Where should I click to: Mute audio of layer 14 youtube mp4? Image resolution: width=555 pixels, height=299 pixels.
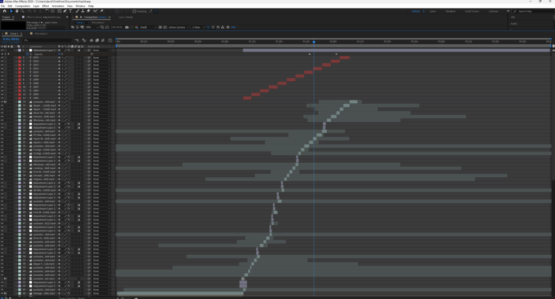point(5,102)
